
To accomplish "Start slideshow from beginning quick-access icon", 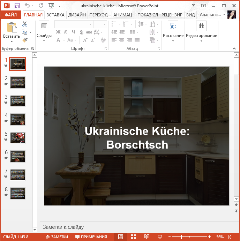I will 51,6.
